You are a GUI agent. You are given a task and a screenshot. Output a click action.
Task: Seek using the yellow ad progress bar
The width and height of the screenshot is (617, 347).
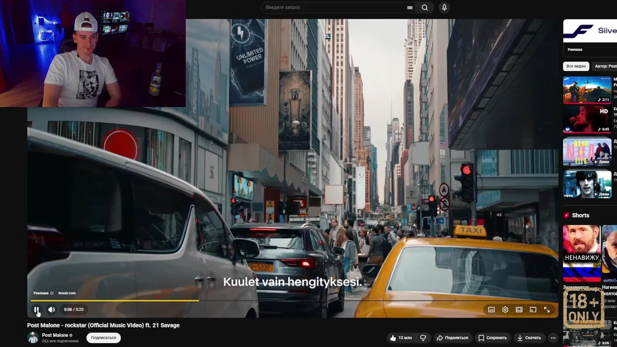pos(115,300)
